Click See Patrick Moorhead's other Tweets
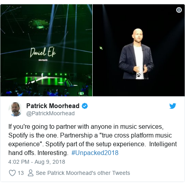The width and height of the screenshot is (185, 186). 83,173
